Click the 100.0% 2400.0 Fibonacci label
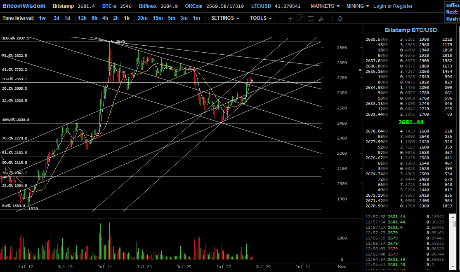Screen dimensions: 460x272 [x=16, y=120]
